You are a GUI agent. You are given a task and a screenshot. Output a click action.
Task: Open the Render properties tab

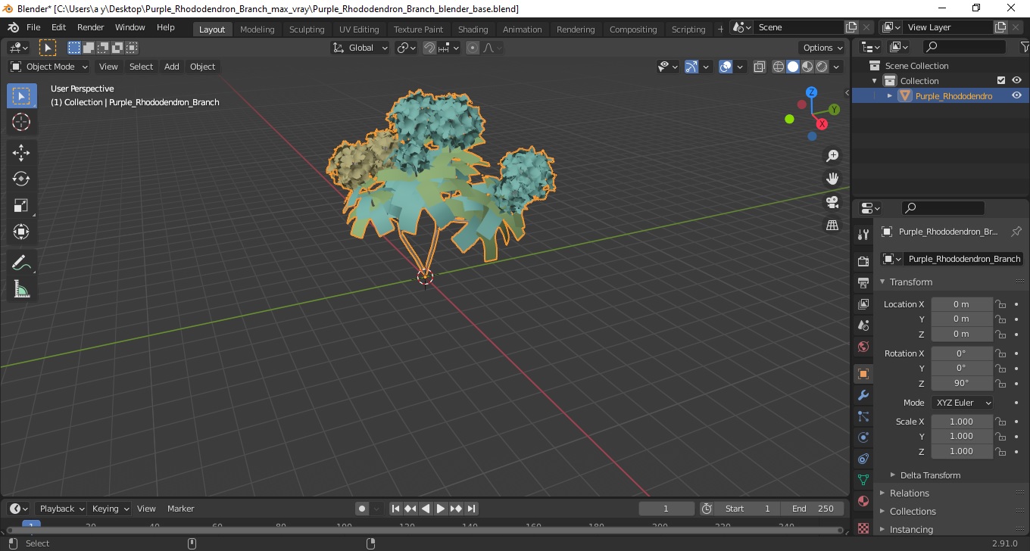(x=863, y=261)
